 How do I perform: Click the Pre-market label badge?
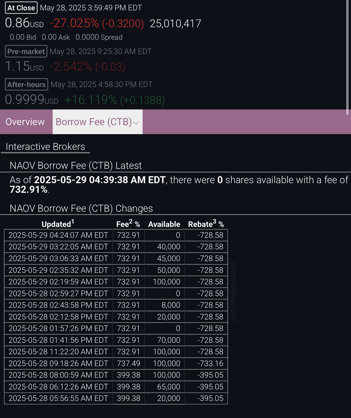[26, 51]
